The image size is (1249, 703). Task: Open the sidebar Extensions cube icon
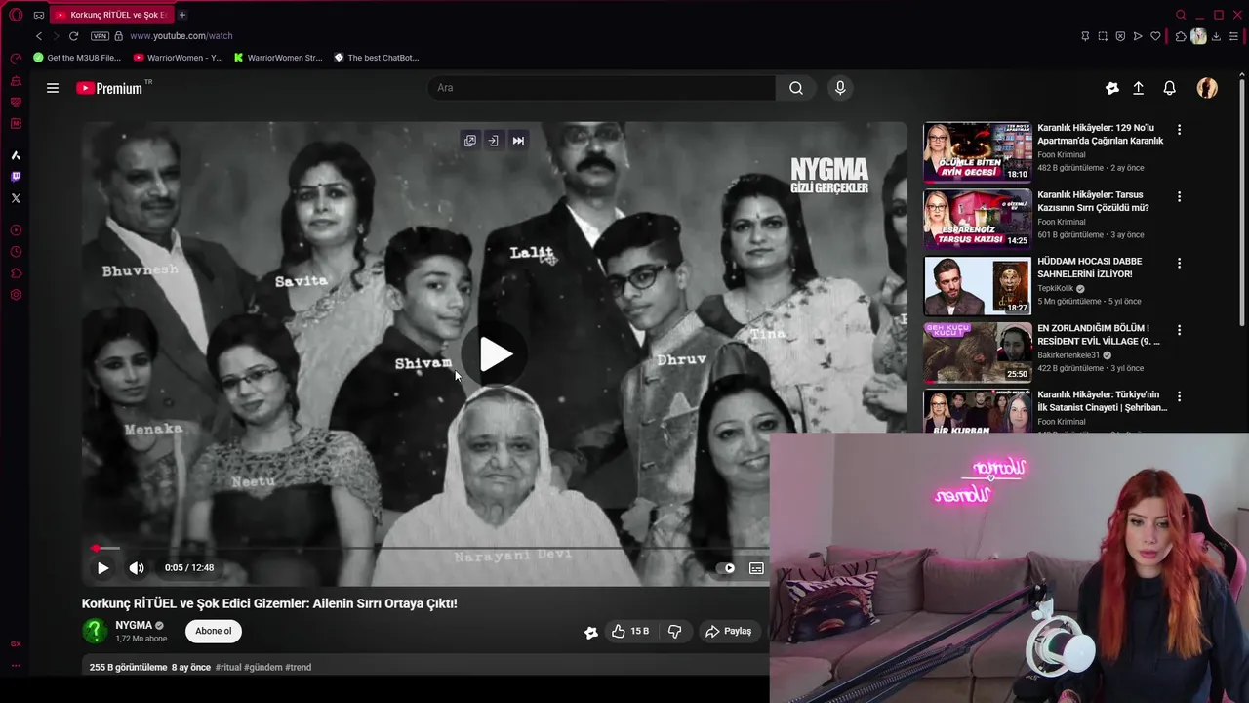(x=16, y=273)
